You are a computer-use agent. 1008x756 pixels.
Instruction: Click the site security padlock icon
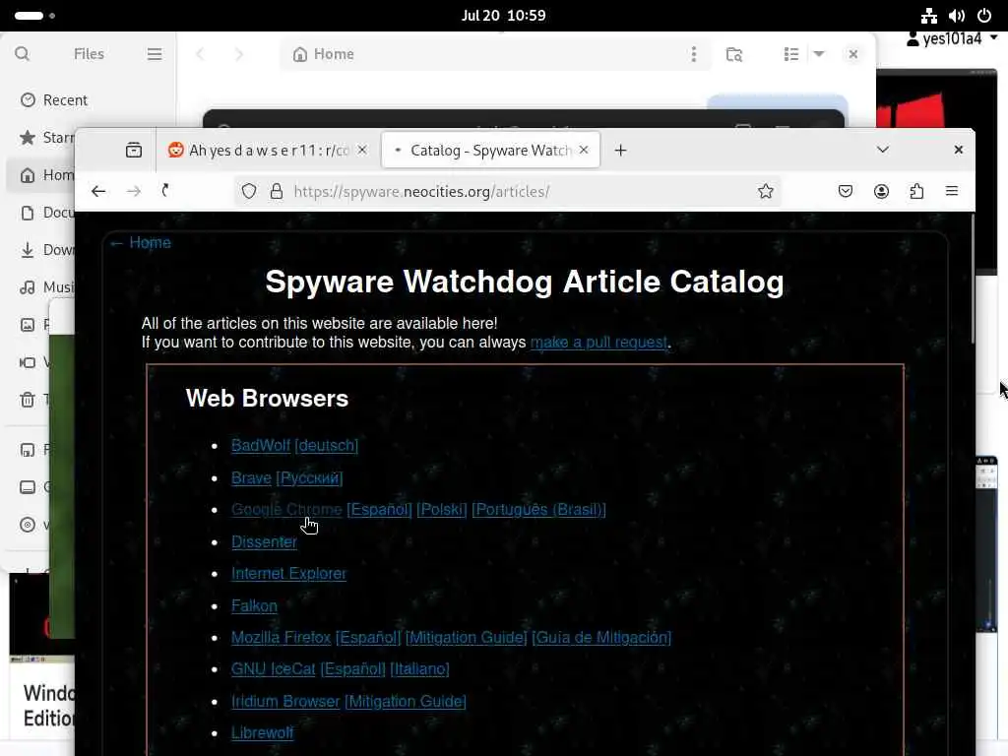click(277, 191)
